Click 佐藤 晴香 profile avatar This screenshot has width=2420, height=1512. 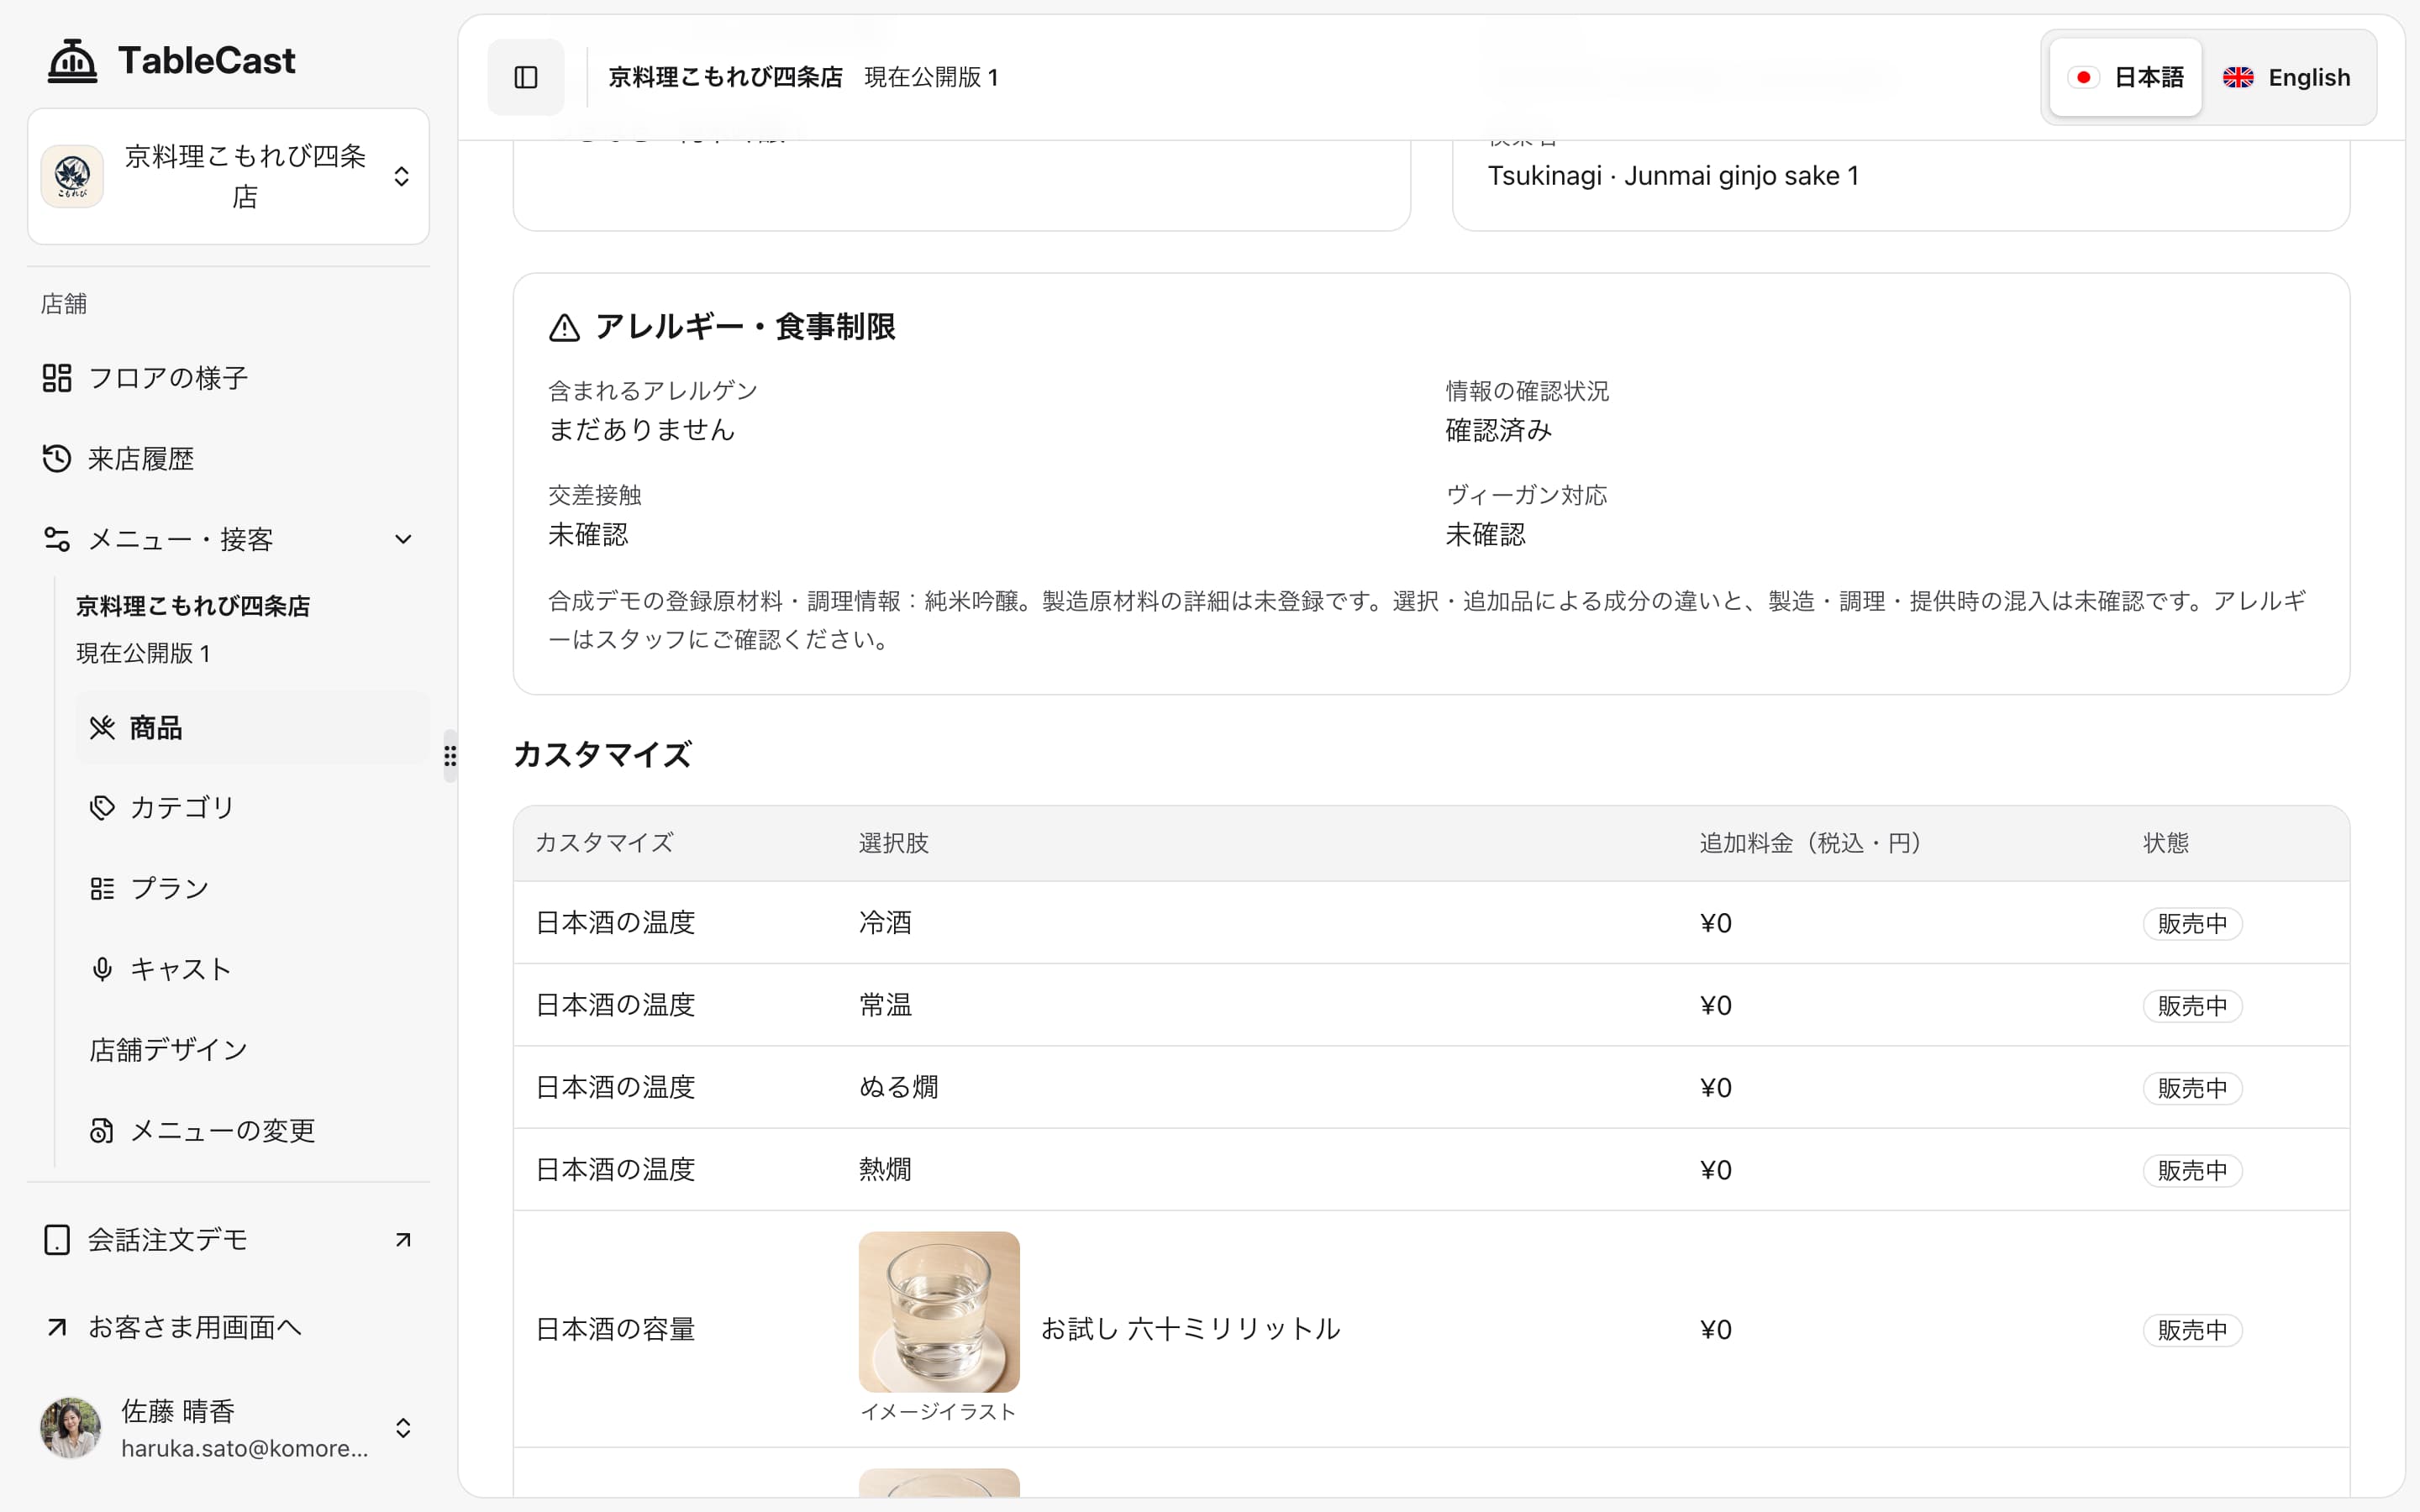[x=71, y=1428]
